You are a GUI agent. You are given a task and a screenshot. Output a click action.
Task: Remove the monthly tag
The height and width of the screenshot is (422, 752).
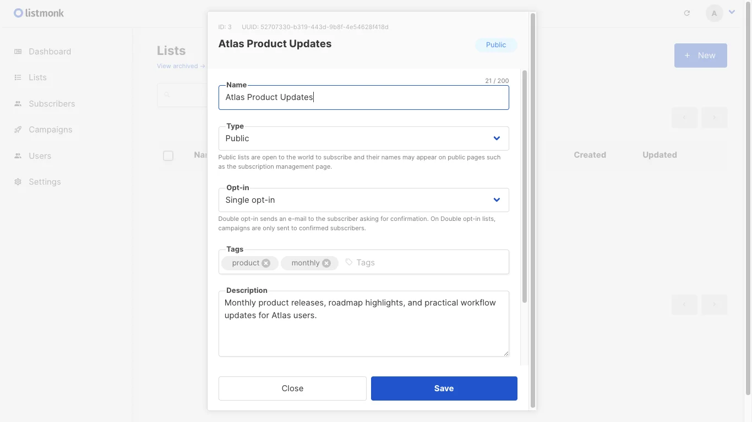pos(326,263)
